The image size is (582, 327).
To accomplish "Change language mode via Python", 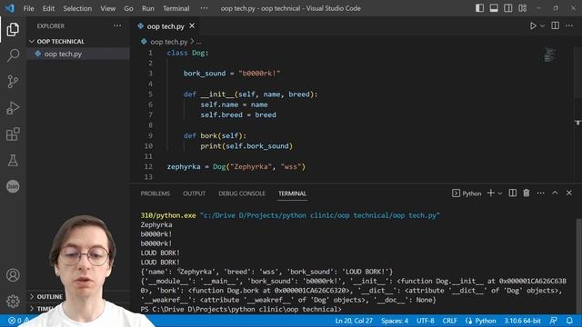I will (x=485, y=321).
